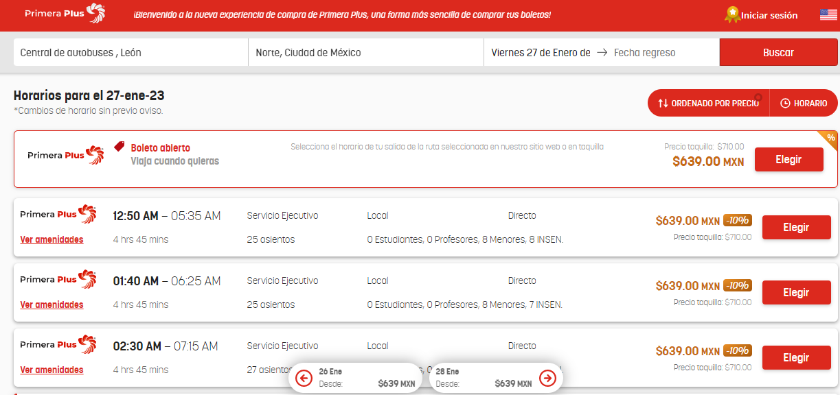Sort results by Horario

coord(804,103)
